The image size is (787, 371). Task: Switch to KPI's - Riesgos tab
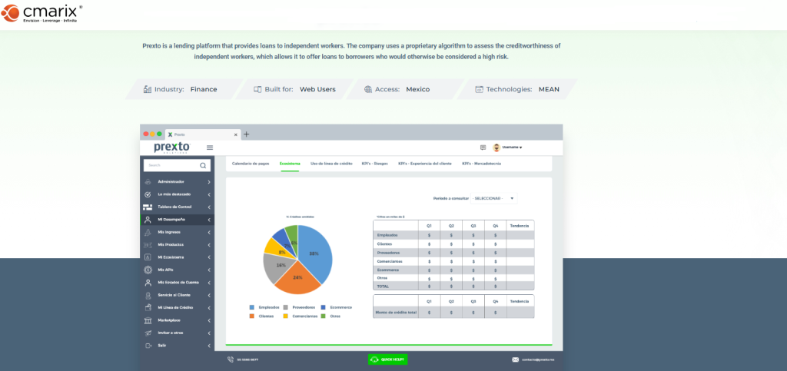click(374, 164)
